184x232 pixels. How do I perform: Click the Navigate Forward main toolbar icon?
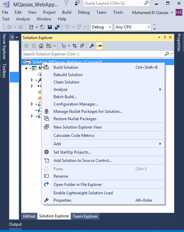click(x=21, y=27)
